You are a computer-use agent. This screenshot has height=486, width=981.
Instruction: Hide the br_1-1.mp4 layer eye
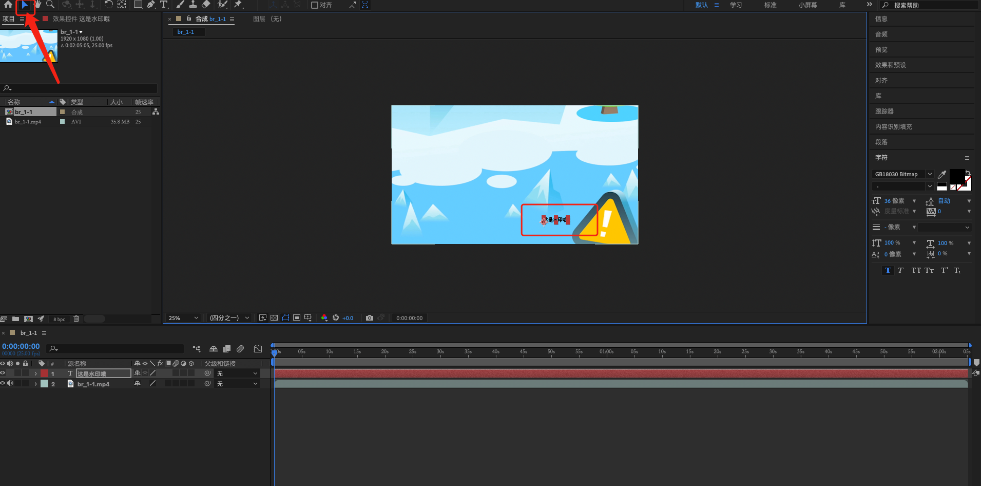click(x=3, y=383)
